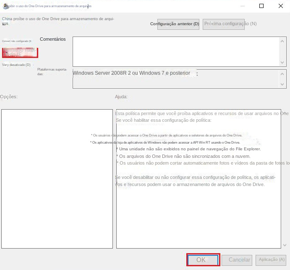Image resolution: width=290 pixels, height=270 pixels.
Task: Select the 'habilitado (E)' radio option
Action: point(20,52)
